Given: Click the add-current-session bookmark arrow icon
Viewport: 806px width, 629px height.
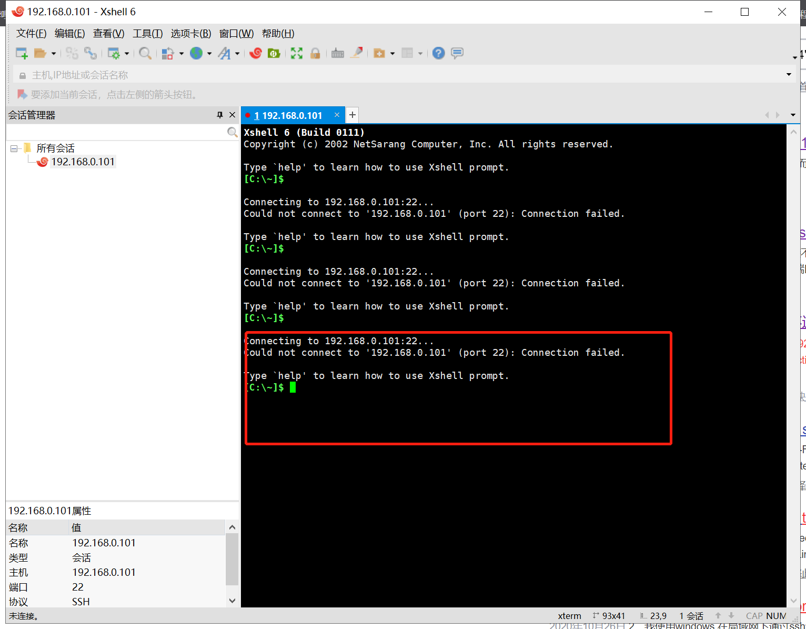Looking at the screenshot, I should pos(22,94).
